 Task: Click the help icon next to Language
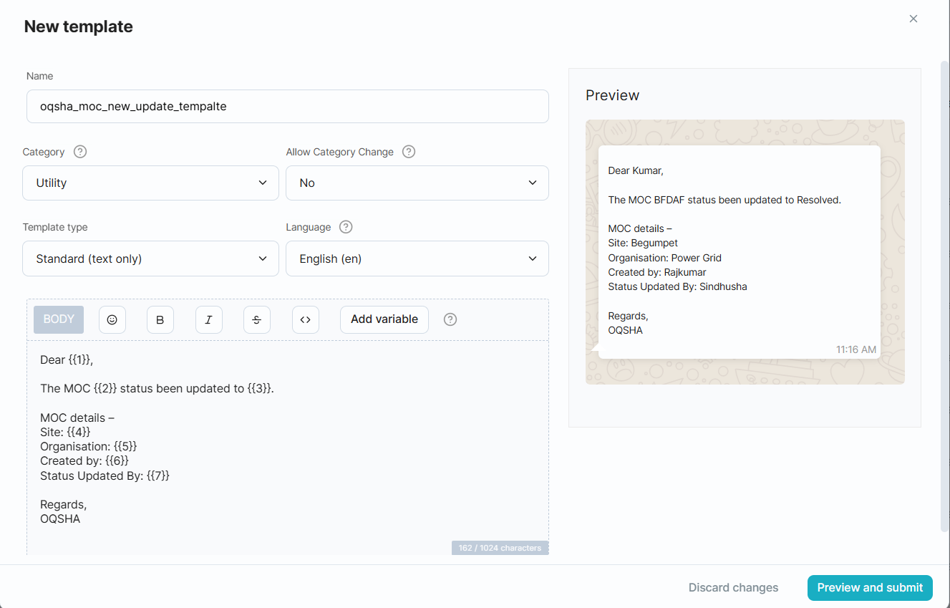(x=346, y=227)
